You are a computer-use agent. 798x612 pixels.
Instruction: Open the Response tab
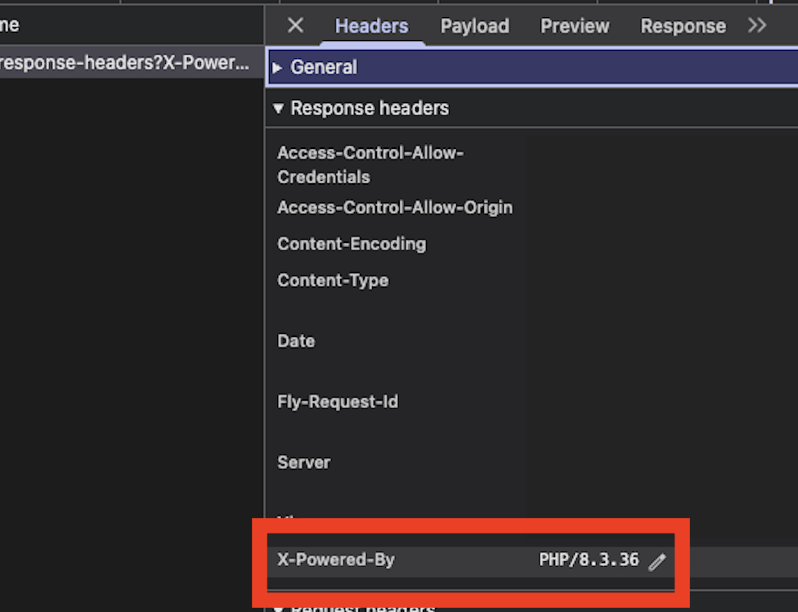tap(683, 26)
